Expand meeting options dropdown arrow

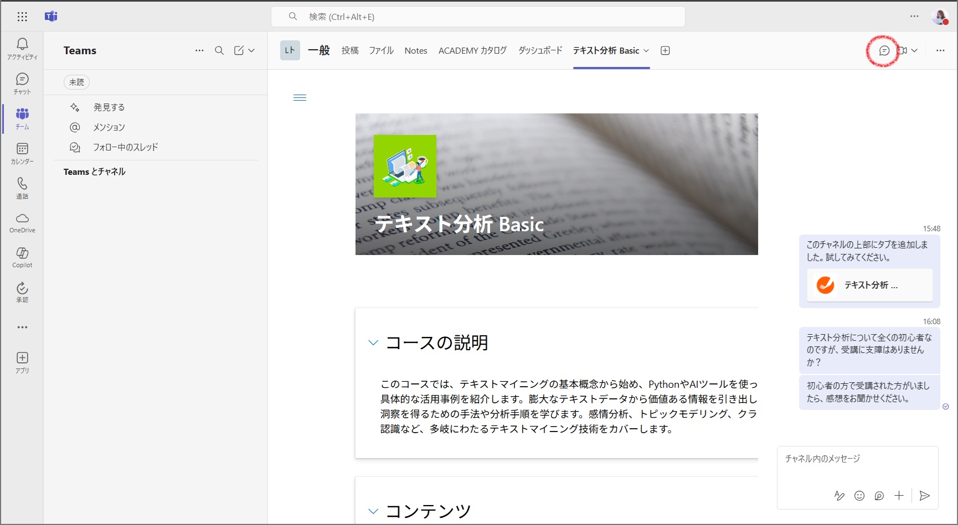pyautogui.click(x=914, y=50)
